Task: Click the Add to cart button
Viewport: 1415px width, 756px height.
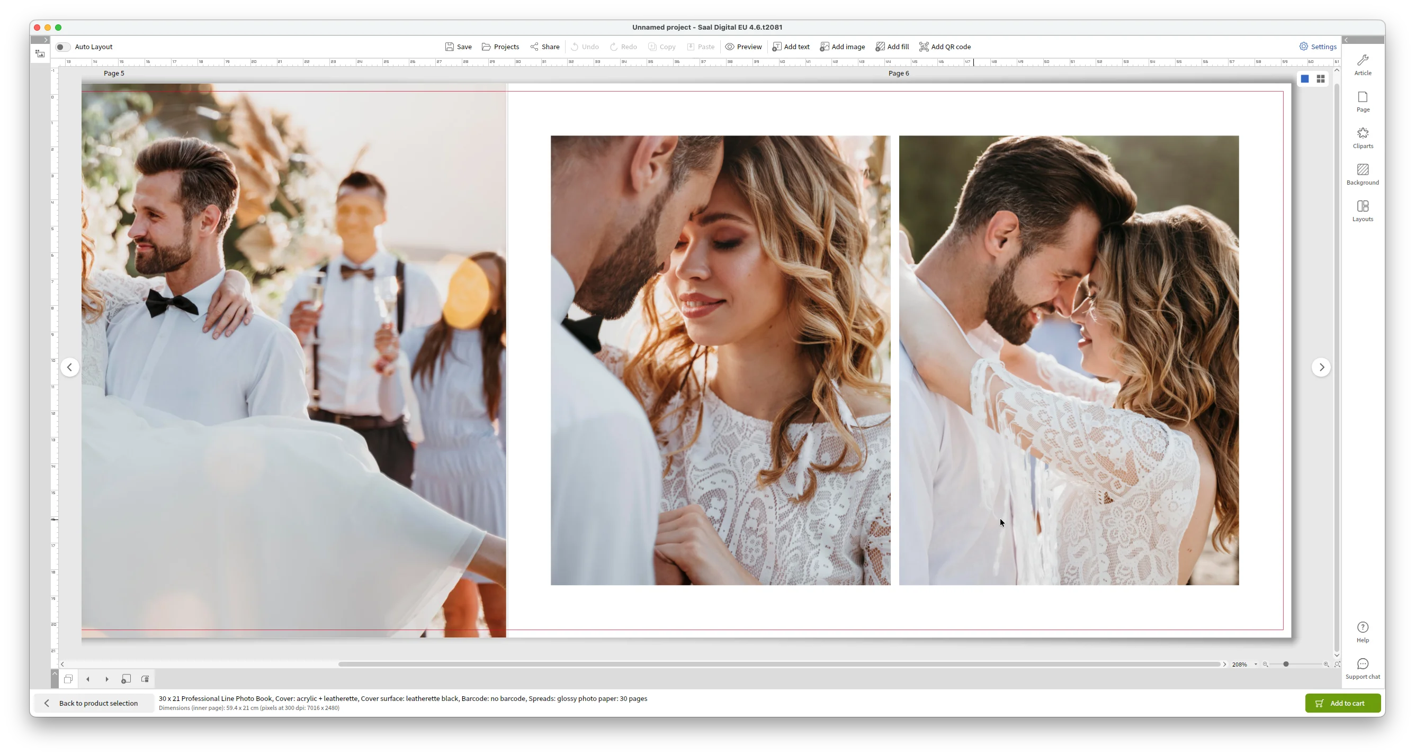Action: (1342, 703)
